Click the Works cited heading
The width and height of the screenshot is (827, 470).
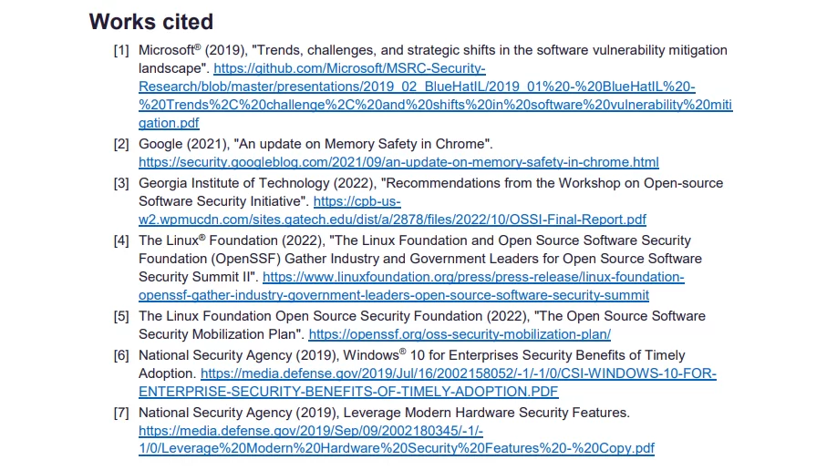click(x=150, y=22)
